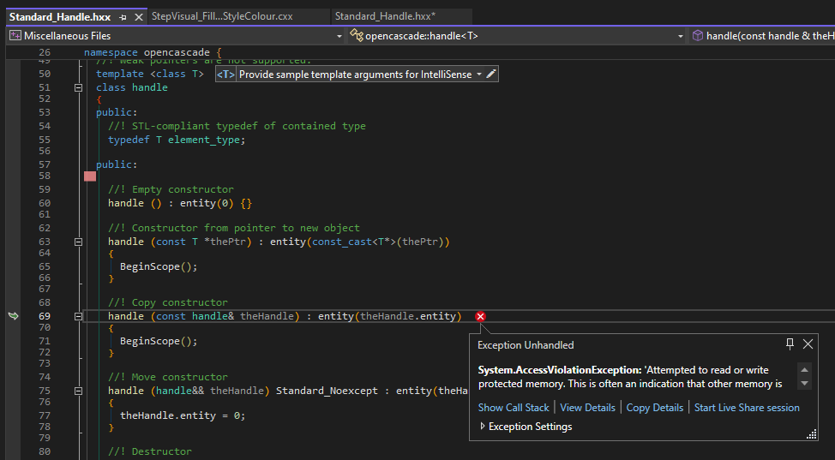The width and height of the screenshot is (835, 460).
Task: Open the sample template arguments dropdown arrow
Action: [x=478, y=75]
